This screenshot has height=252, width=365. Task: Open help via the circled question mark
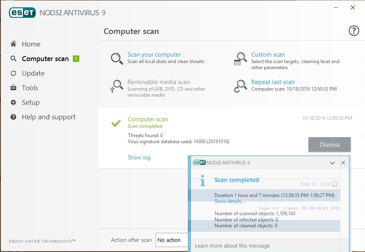click(x=354, y=30)
